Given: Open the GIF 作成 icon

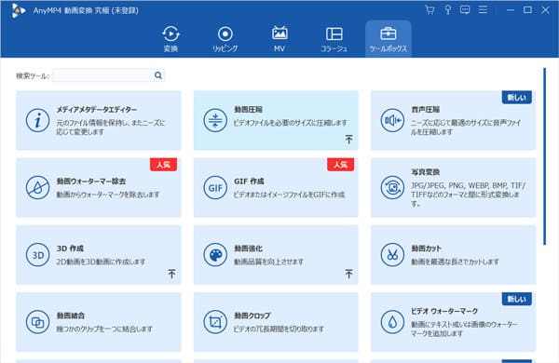Looking at the screenshot, I should [215, 187].
